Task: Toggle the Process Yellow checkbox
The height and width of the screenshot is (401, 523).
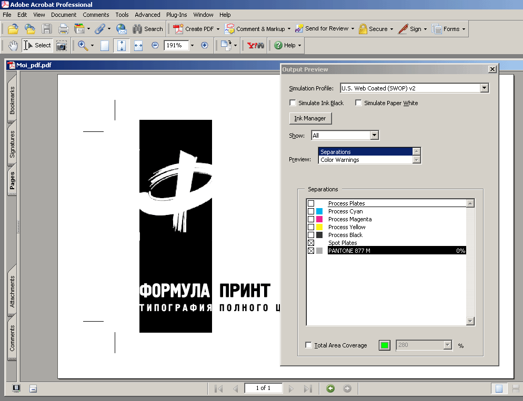Action: tap(311, 227)
